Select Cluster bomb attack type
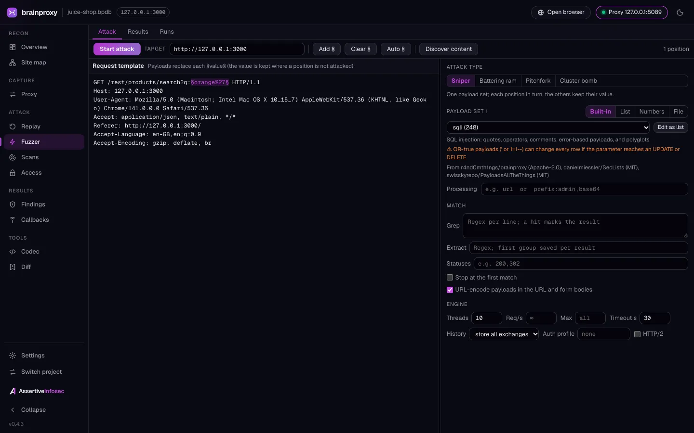Screen dimensions: 694x433 578,81
